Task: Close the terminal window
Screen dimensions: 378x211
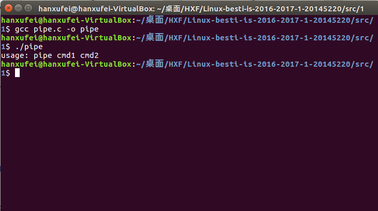Action: pos(8,8)
